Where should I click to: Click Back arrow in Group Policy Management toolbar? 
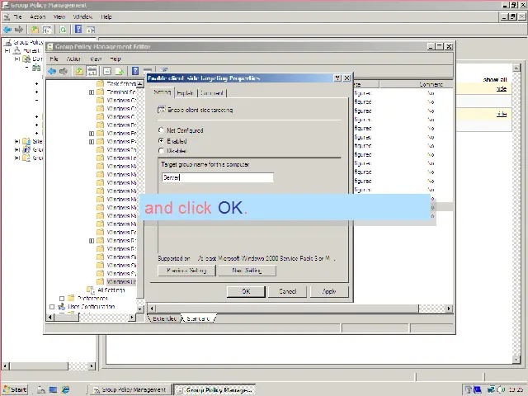click(x=7, y=30)
